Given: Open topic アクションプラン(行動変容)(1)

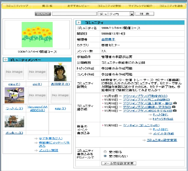Looking at the screenshot, I should 145,96.
